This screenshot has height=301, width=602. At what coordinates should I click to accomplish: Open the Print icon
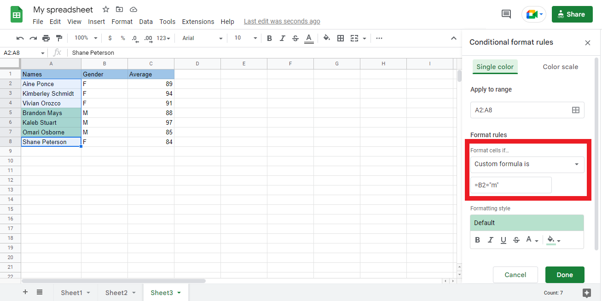click(46, 38)
